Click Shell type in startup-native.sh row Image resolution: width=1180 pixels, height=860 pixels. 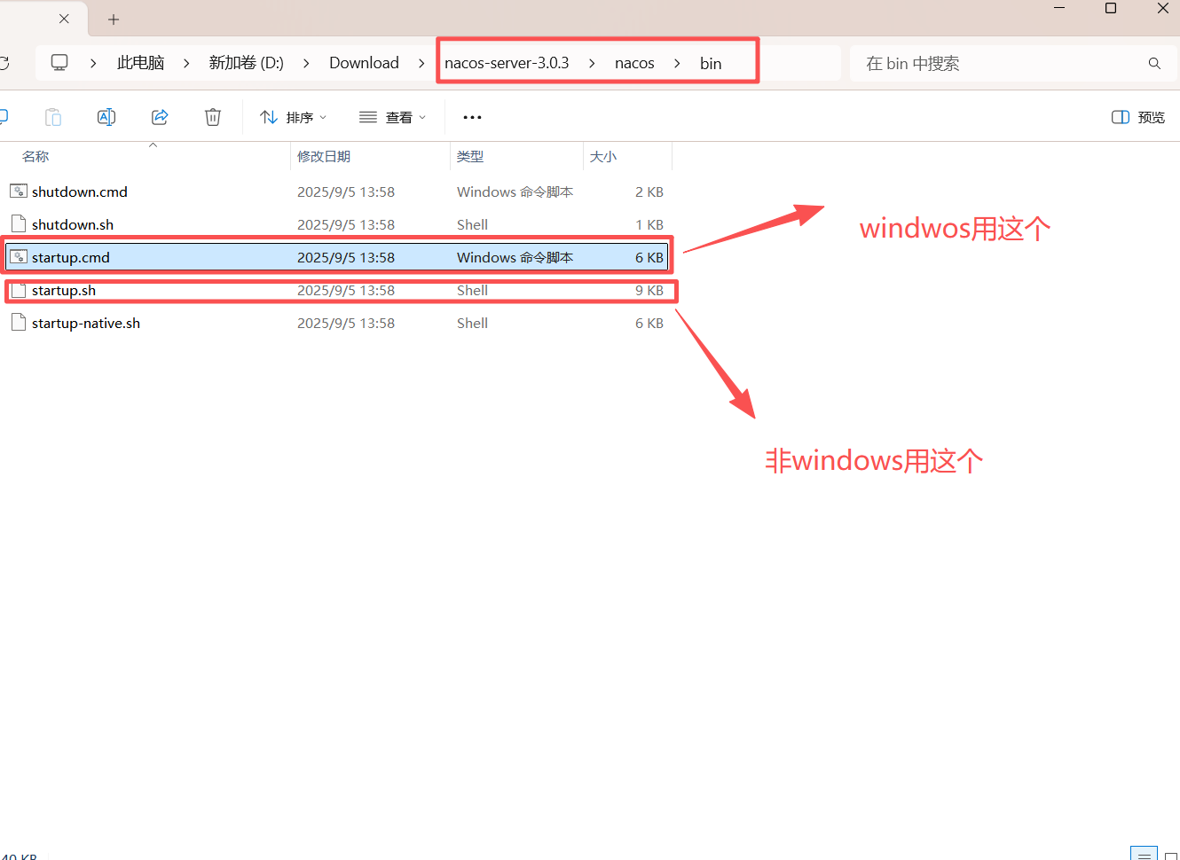pyautogui.click(x=473, y=323)
